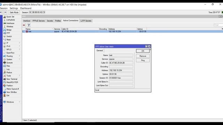Image resolution: width=223 pixels, height=125 pixels.
Task: Click the Caller ID field in dialog
Action: [x=121, y=63]
